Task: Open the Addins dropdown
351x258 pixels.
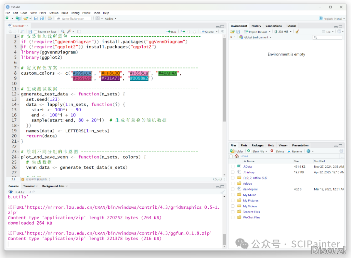Action: tap(110, 19)
